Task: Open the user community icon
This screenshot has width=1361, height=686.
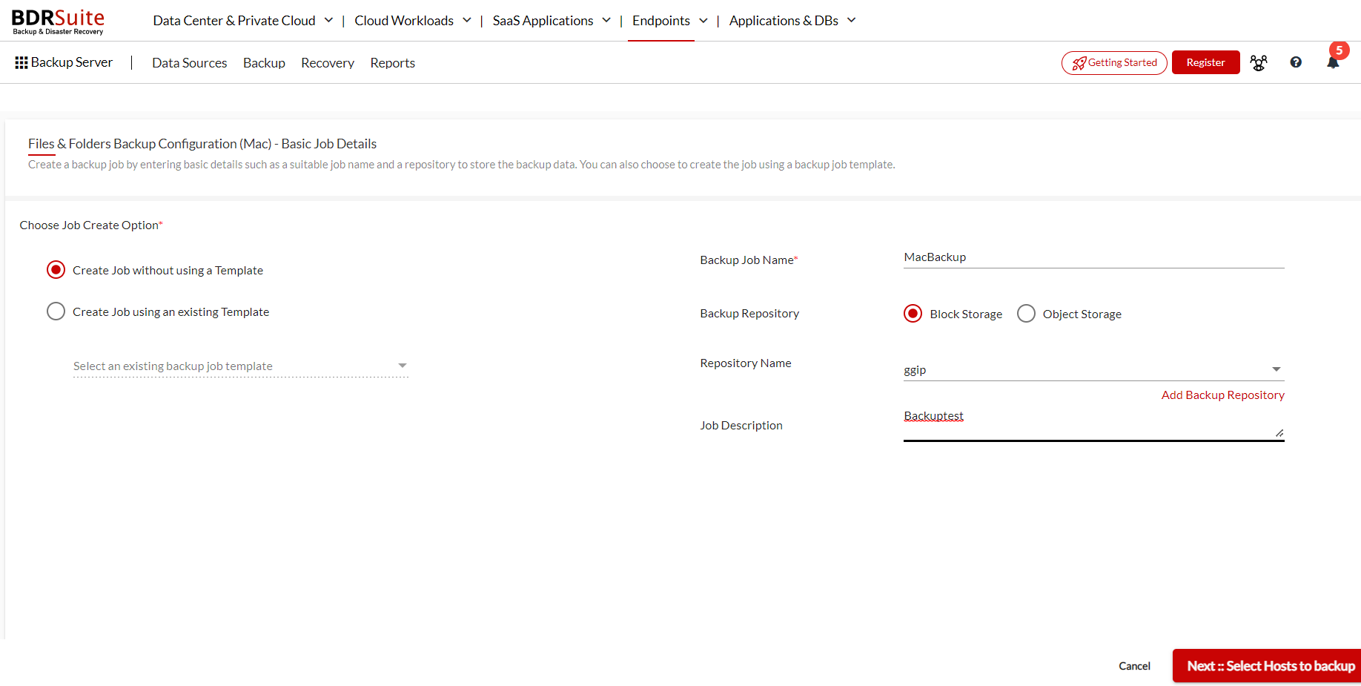Action: coord(1259,63)
